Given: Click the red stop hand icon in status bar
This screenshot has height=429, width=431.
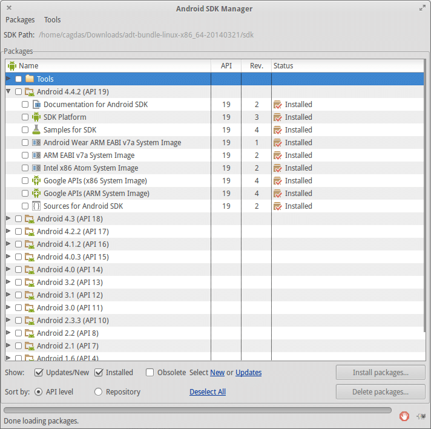Looking at the screenshot, I should pyautogui.click(x=404, y=416).
